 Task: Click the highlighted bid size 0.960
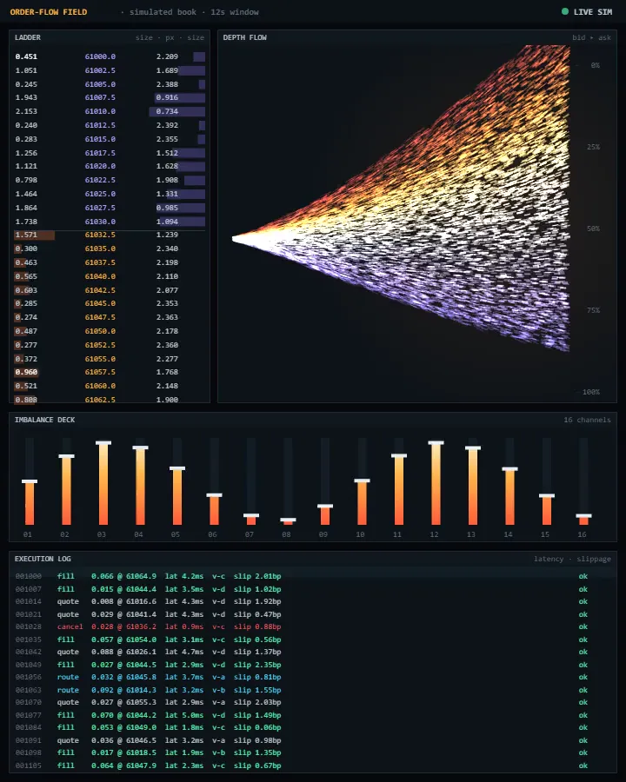[26, 372]
